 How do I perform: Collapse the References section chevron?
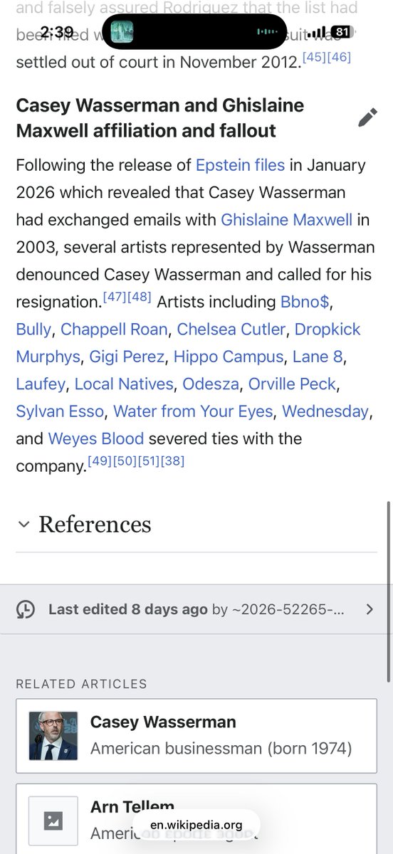click(x=24, y=524)
